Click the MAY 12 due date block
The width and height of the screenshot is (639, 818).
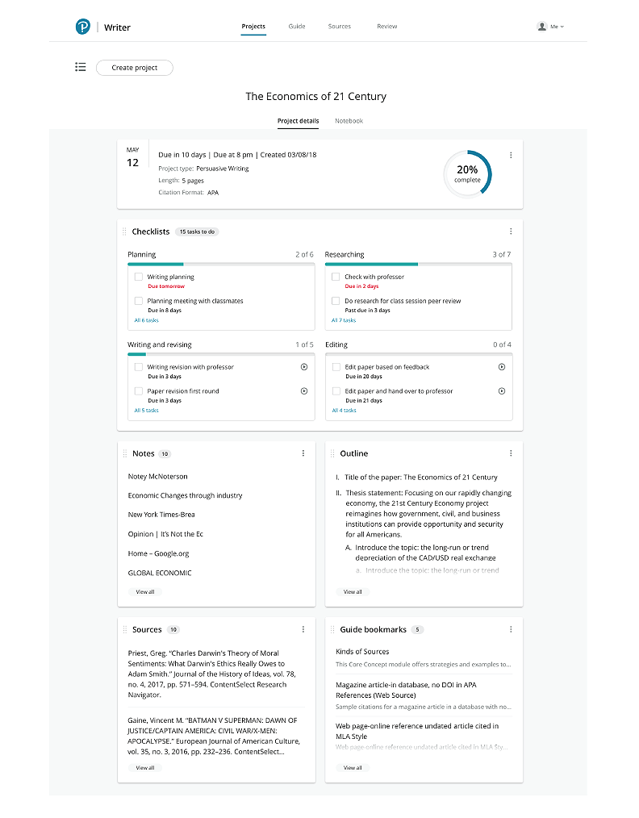(x=132, y=157)
